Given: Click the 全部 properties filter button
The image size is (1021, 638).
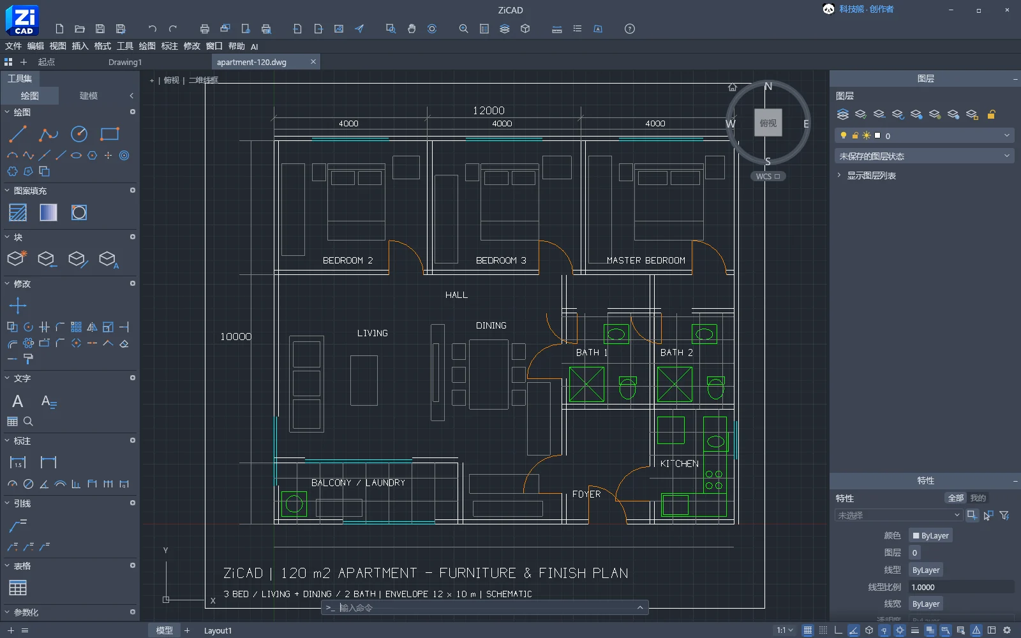Looking at the screenshot, I should pos(955,498).
